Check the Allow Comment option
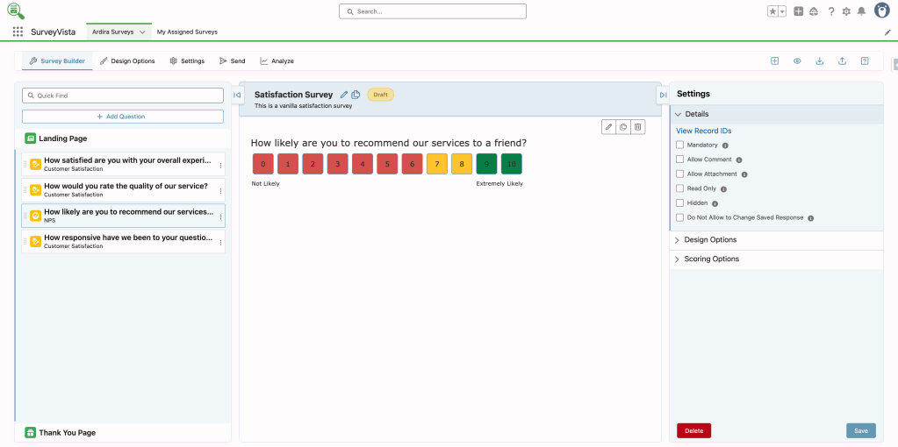 [x=680, y=160]
